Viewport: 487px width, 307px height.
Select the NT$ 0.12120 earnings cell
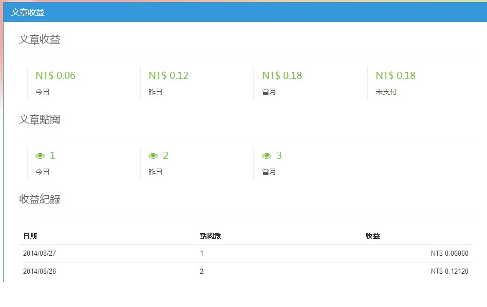449,271
